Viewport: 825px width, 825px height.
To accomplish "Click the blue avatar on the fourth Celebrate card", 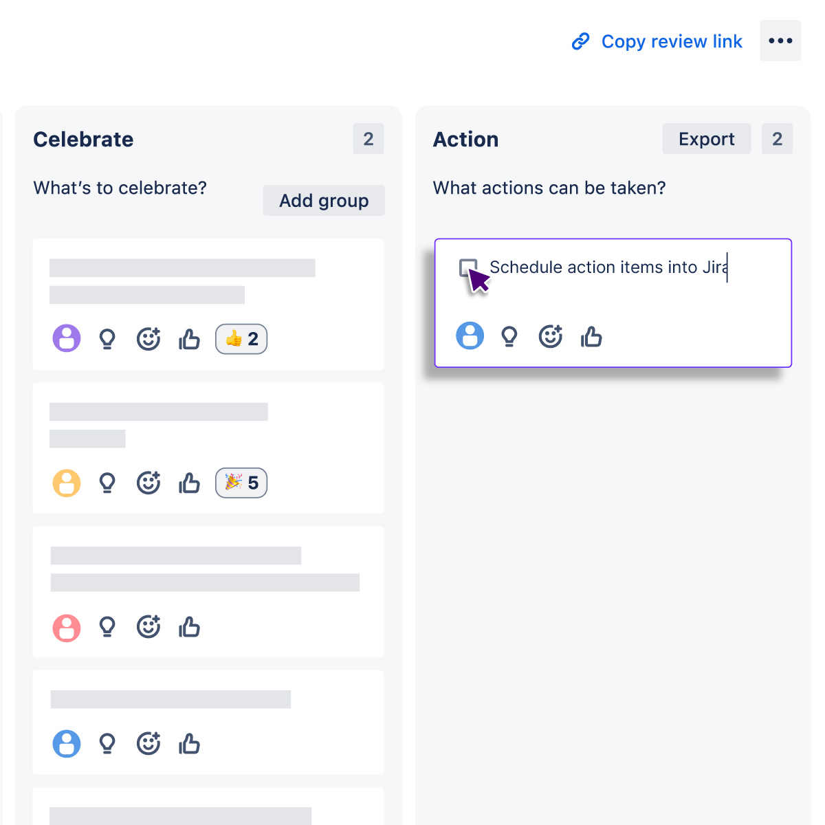I will click(66, 744).
